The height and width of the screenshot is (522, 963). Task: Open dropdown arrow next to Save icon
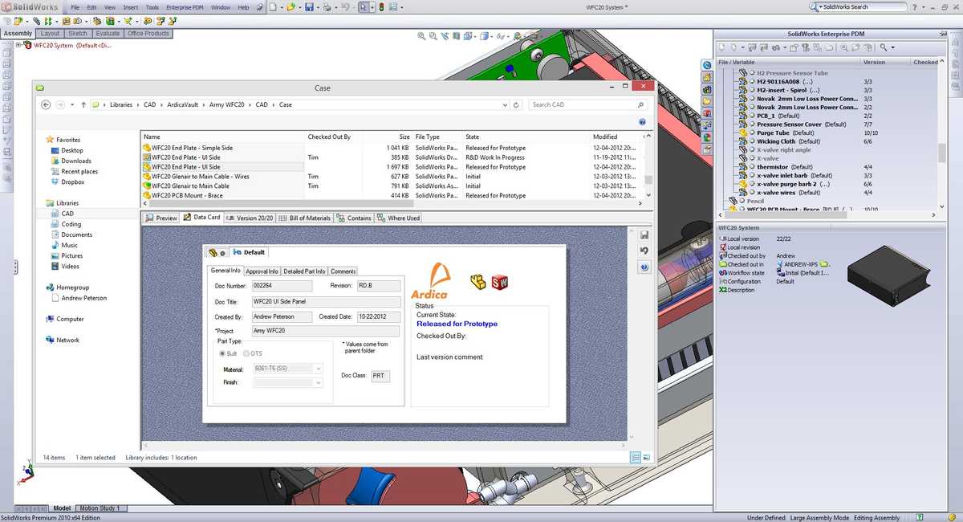tap(317, 7)
